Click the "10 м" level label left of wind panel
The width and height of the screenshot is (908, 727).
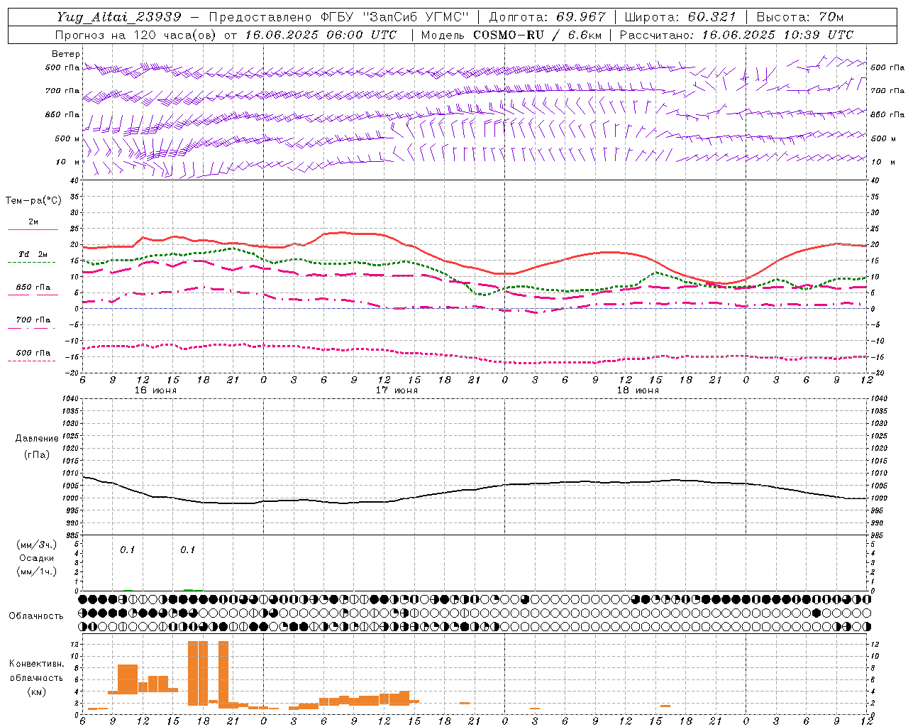tap(67, 162)
